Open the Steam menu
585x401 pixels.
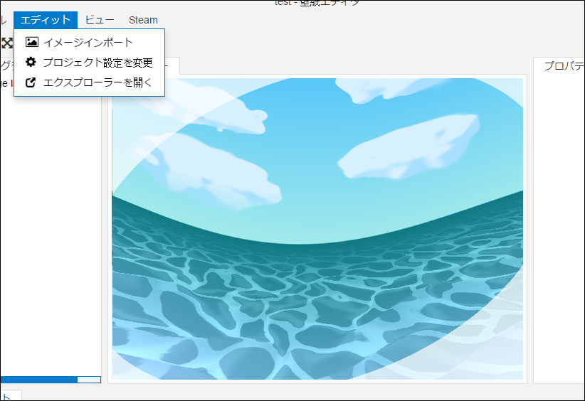(x=143, y=20)
